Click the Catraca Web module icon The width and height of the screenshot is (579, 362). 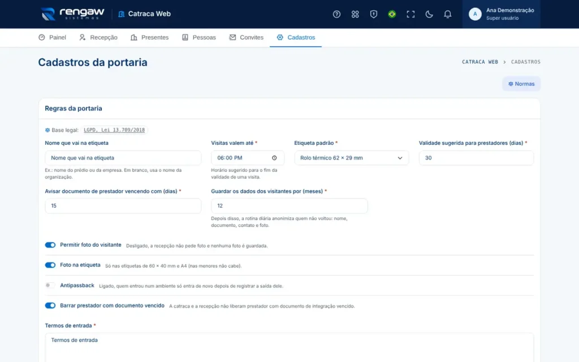[121, 14]
